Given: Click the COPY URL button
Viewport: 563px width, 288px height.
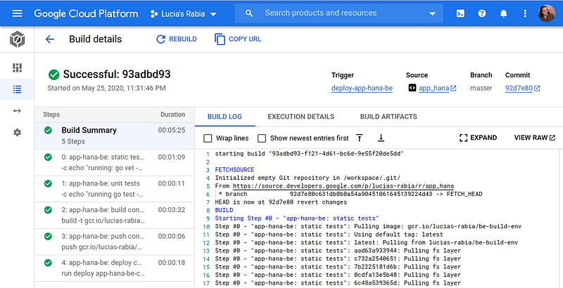Looking at the screenshot, I should click(x=238, y=39).
